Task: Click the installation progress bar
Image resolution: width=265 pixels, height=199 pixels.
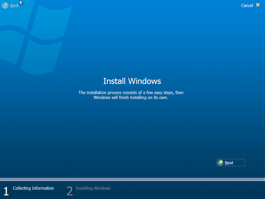Action: click(132, 179)
